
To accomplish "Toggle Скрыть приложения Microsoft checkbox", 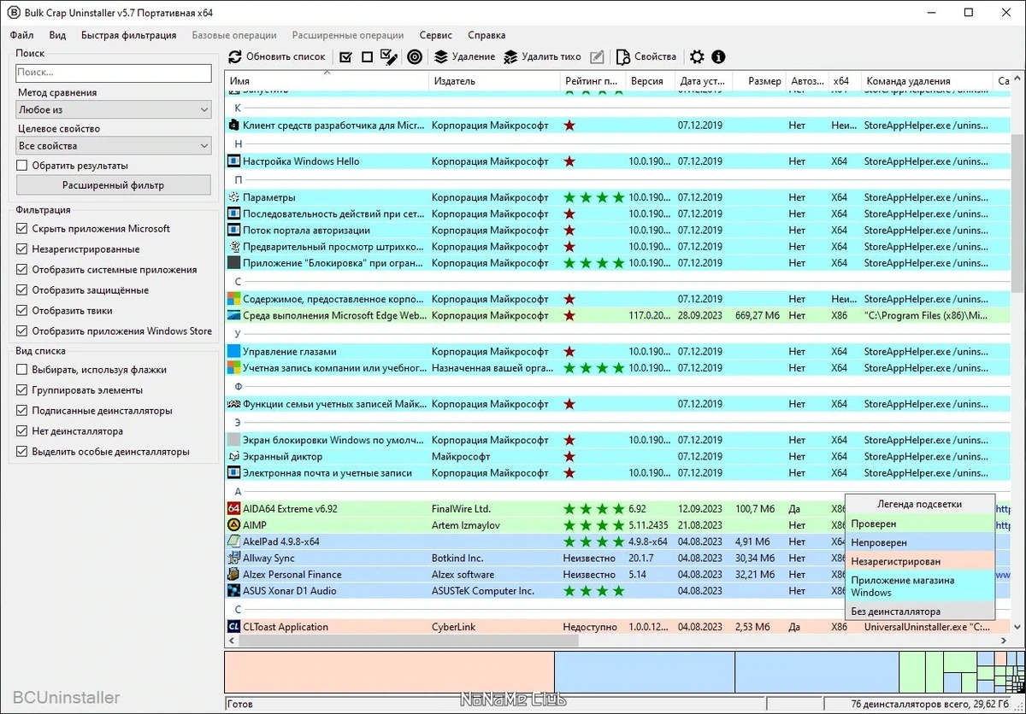I will [x=22, y=229].
